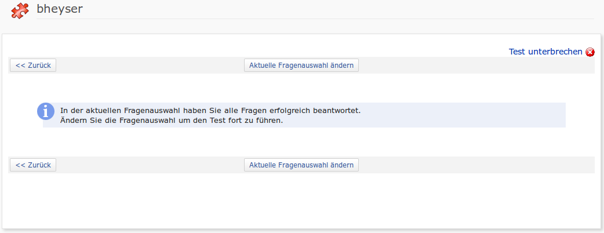Screen dimensions: 604x233
Task: Click lower Aktuelle Fragenauswahl ändern button
Action: [301, 165]
